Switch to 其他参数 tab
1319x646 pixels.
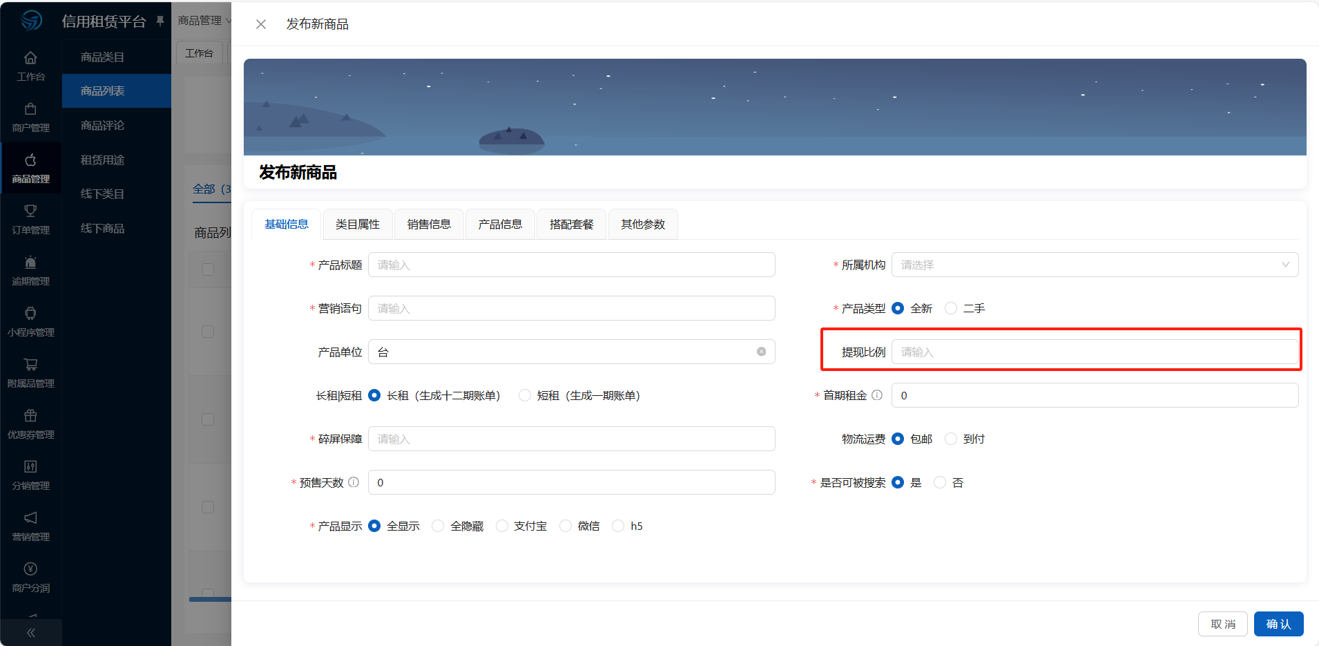643,224
